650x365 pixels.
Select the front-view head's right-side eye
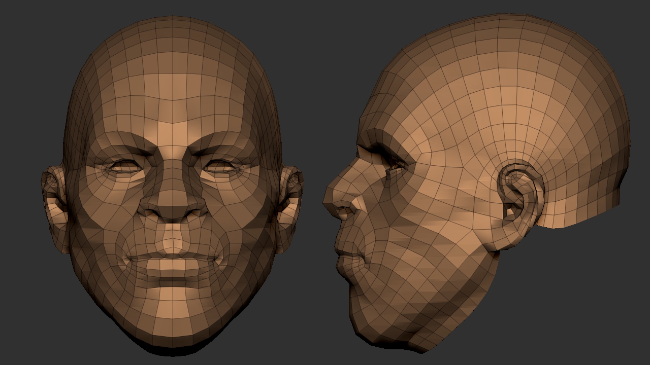(x=220, y=166)
